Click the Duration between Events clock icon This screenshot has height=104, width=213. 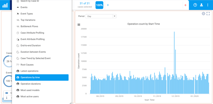pos(18,52)
